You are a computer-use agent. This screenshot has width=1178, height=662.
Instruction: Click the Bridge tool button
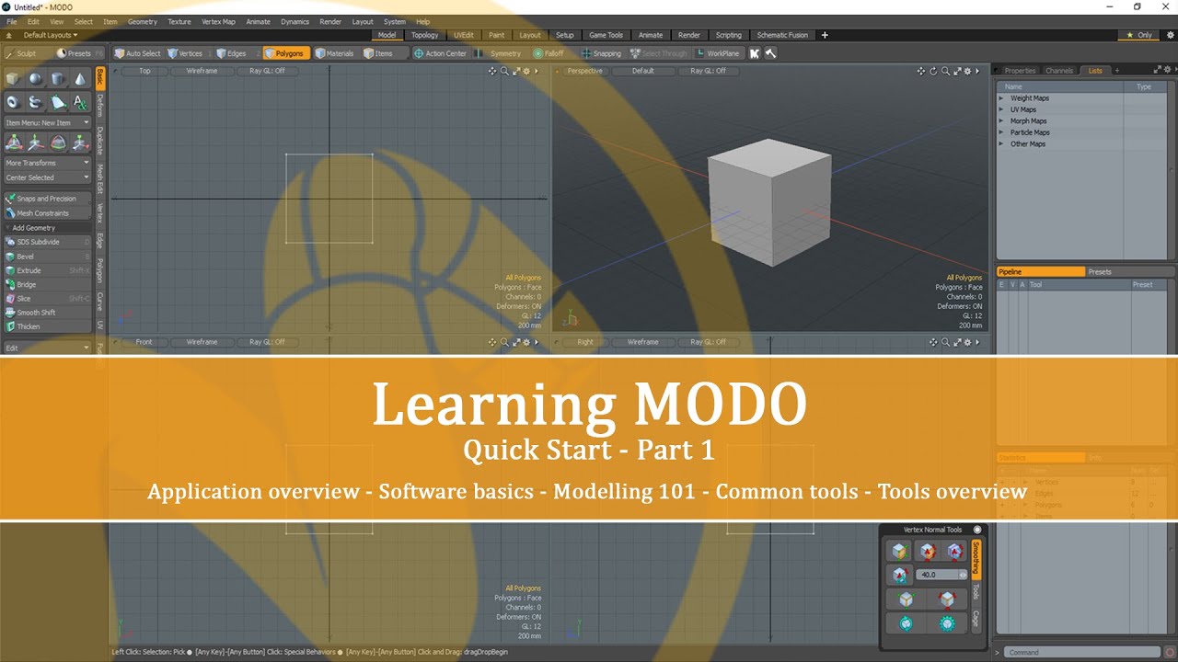[x=47, y=284]
